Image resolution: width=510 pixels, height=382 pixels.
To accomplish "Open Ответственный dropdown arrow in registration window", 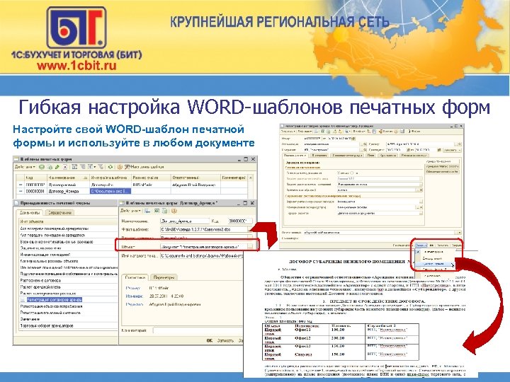I will (x=459, y=233).
